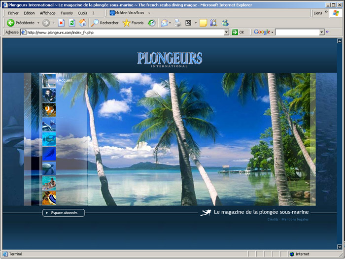
Task: Open the Rechercher search tool
Action: click(105, 23)
